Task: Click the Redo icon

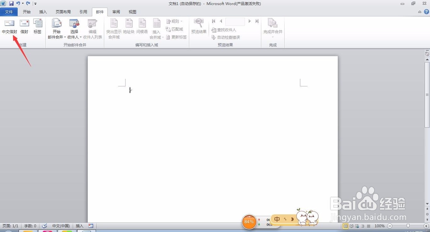Action: 28,3
